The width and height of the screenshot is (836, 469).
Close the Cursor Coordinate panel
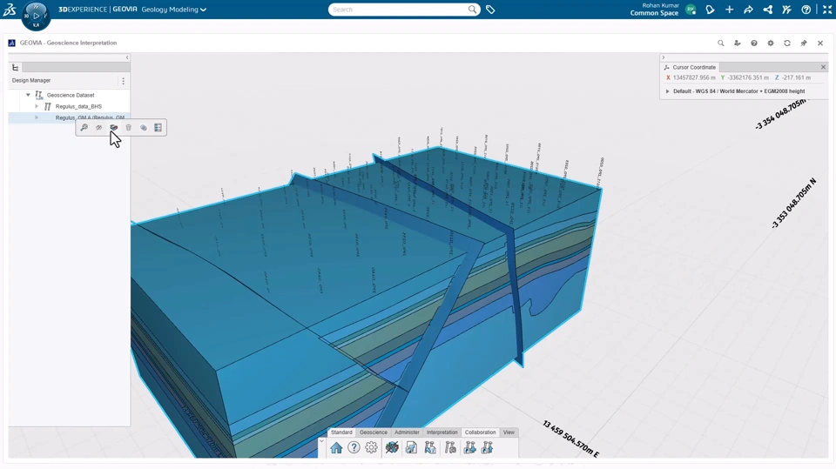point(823,67)
